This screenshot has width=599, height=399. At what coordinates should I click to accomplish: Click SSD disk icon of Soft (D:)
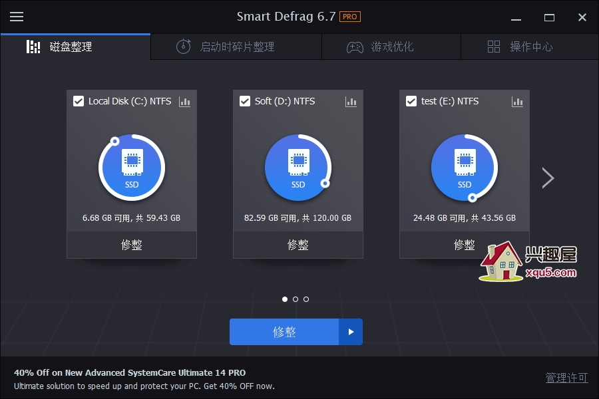(298, 168)
